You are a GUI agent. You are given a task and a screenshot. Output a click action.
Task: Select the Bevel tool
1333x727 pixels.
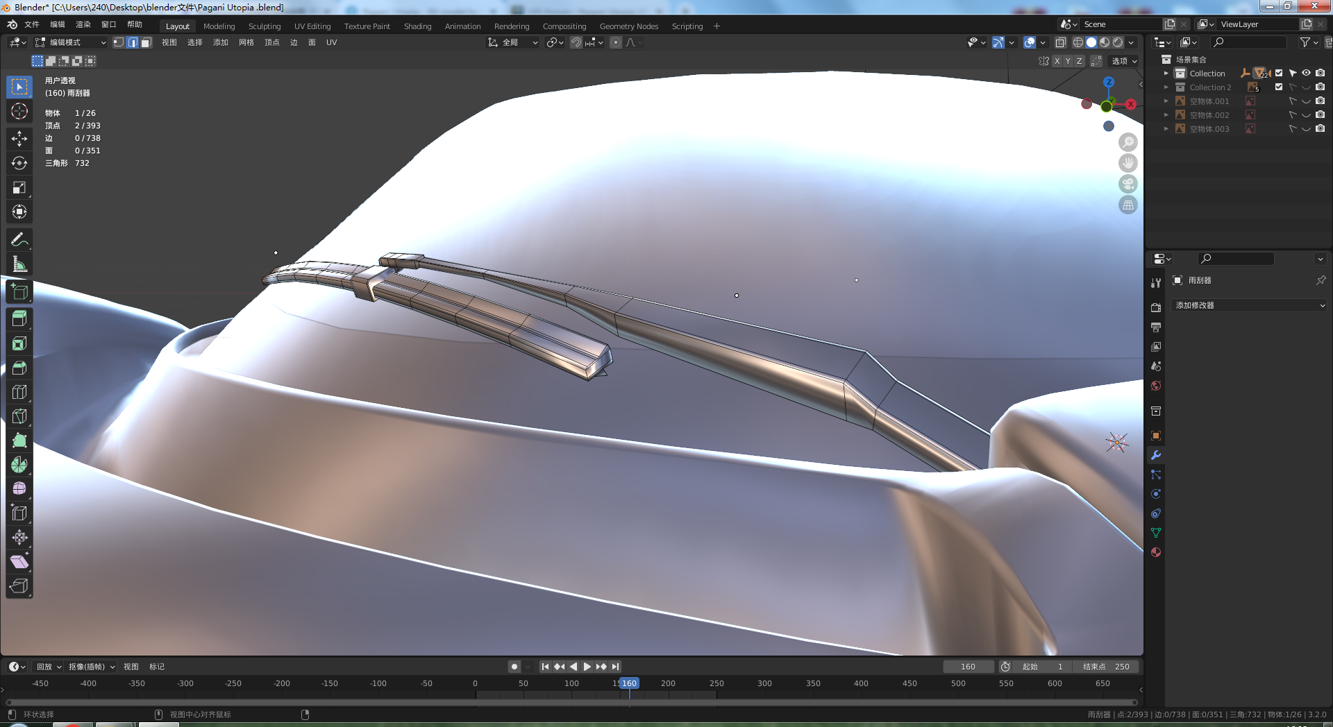(19, 368)
